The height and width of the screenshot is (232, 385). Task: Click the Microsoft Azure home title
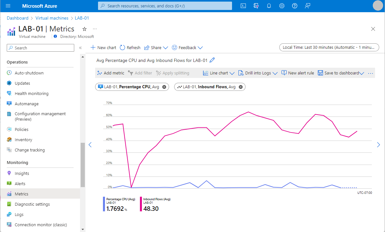pos(40,6)
